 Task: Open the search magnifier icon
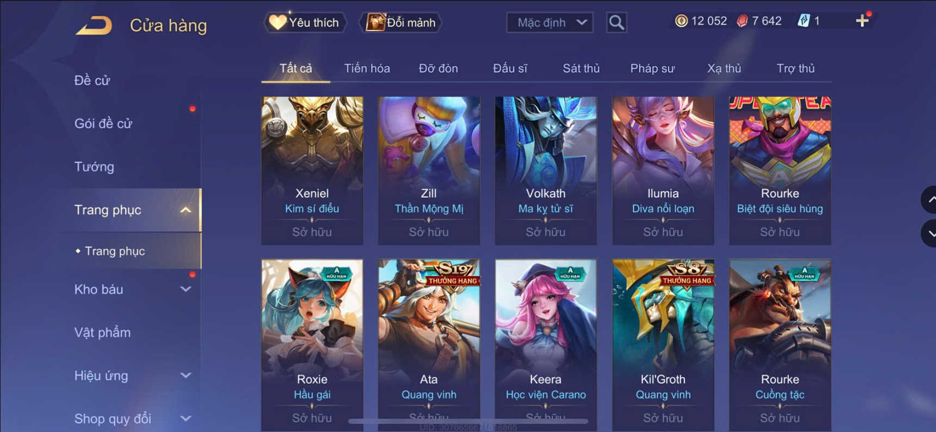616,22
